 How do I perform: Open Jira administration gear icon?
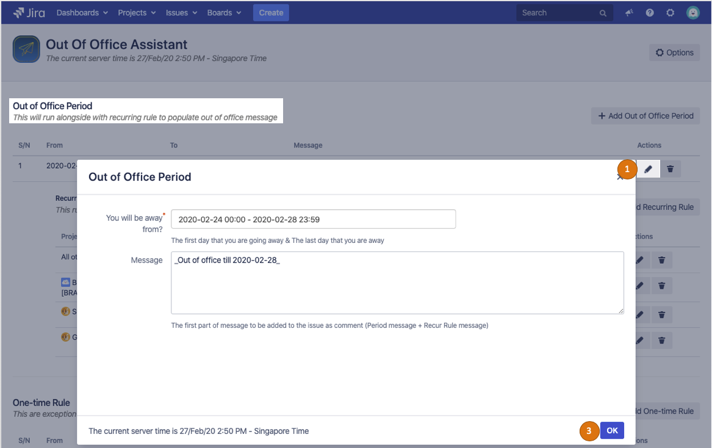pyautogui.click(x=671, y=13)
